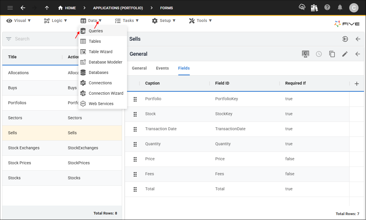Expand the Tools dropdown menu

tap(201, 20)
